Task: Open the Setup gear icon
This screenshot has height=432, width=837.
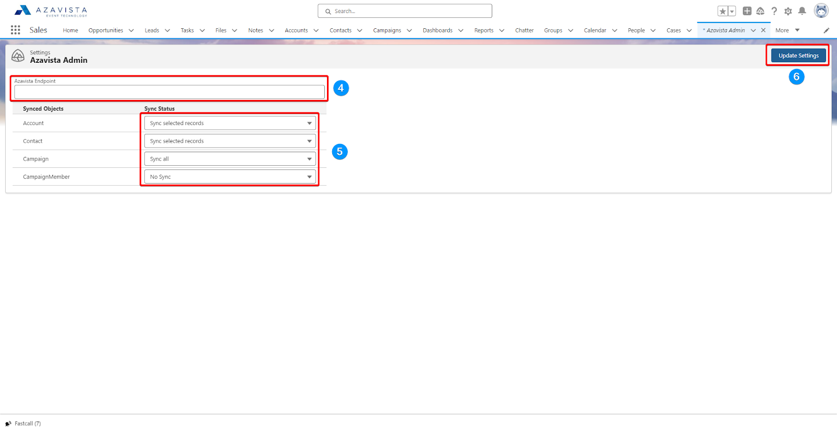Action: coord(788,11)
